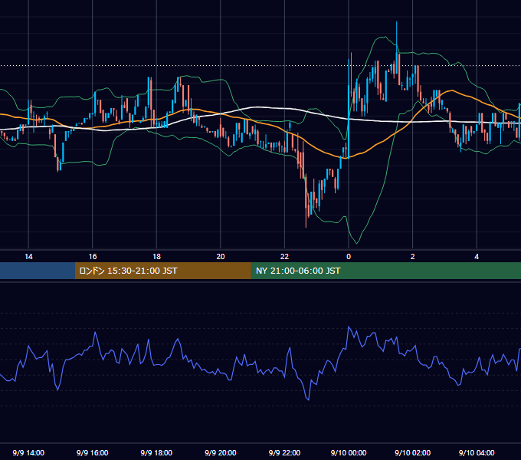Click the blue session bar left of ロンドン
521x460 pixels.
(x=38, y=271)
